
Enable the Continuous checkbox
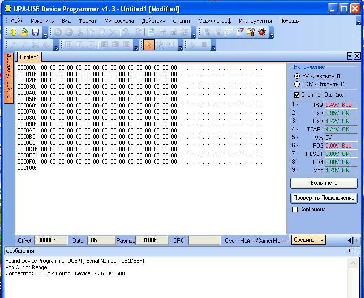[x=295, y=209]
